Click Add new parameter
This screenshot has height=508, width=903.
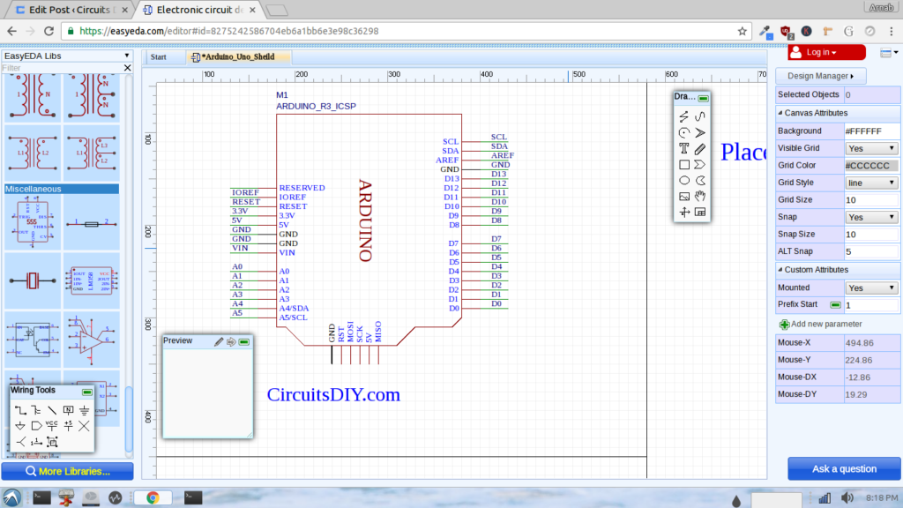(x=821, y=325)
